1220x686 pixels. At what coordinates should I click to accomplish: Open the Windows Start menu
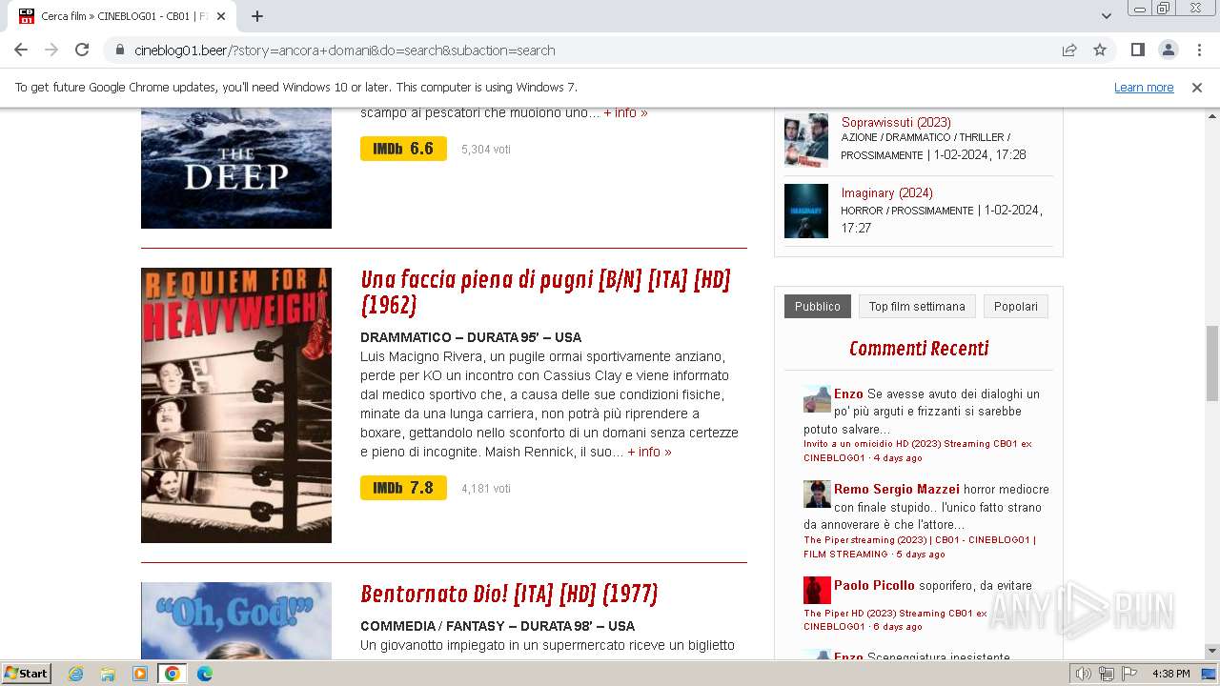(x=26, y=673)
